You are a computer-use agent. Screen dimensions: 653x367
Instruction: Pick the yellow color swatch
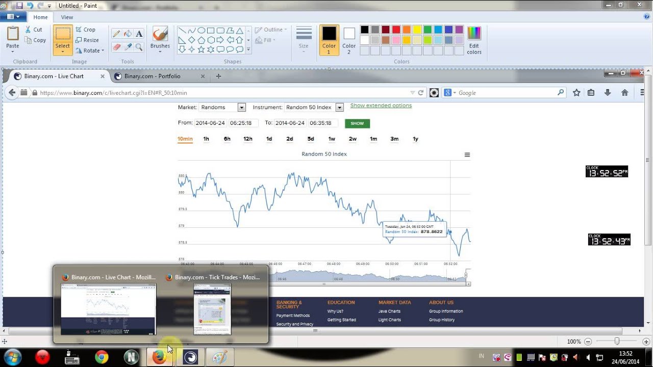pos(417,30)
